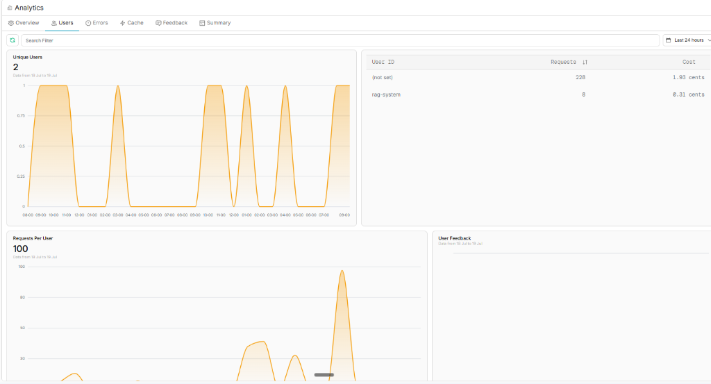Viewport: 711px width, 384px height.
Task: Open the Summary tab
Action: [x=215, y=23]
